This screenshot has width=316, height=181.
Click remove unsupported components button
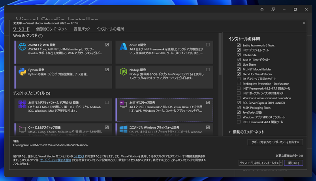275,142
